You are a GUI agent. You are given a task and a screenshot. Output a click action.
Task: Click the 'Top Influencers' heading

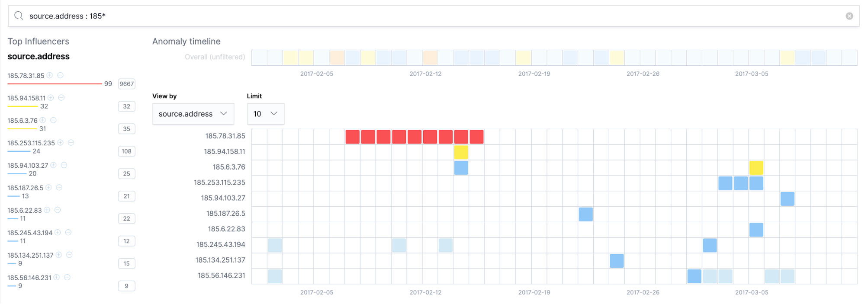click(39, 42)
